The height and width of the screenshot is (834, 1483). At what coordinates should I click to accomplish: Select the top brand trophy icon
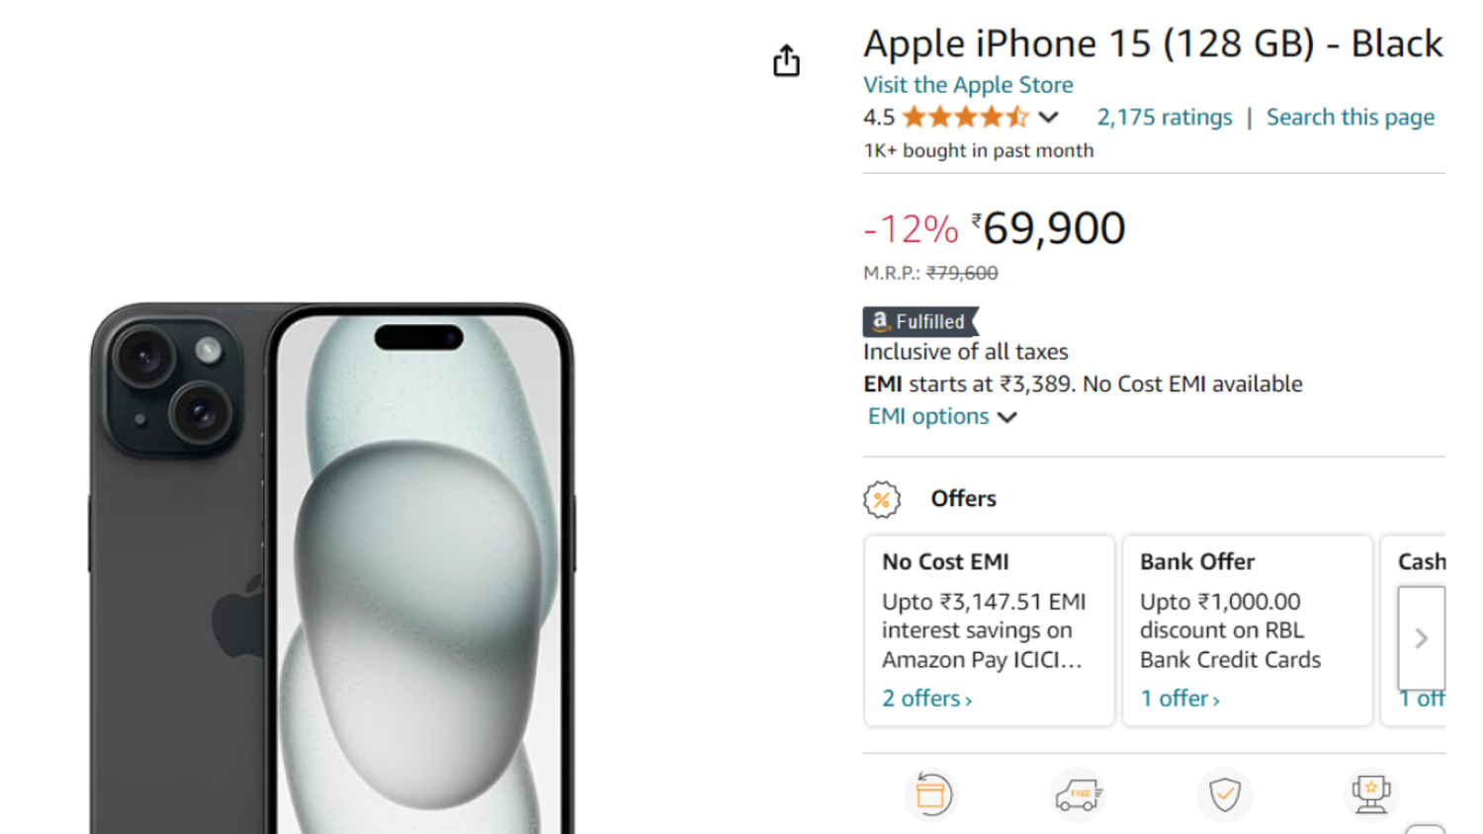point(1372,791)
